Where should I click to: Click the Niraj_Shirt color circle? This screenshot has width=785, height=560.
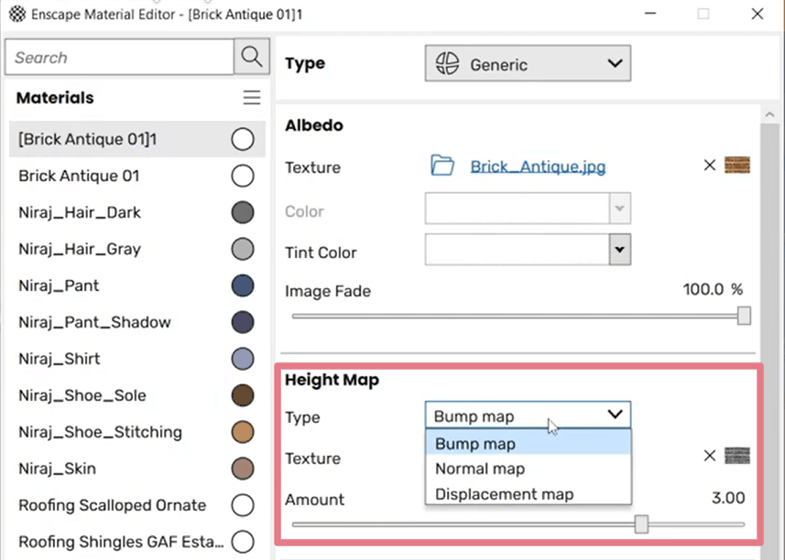click(x=243, y=359)
